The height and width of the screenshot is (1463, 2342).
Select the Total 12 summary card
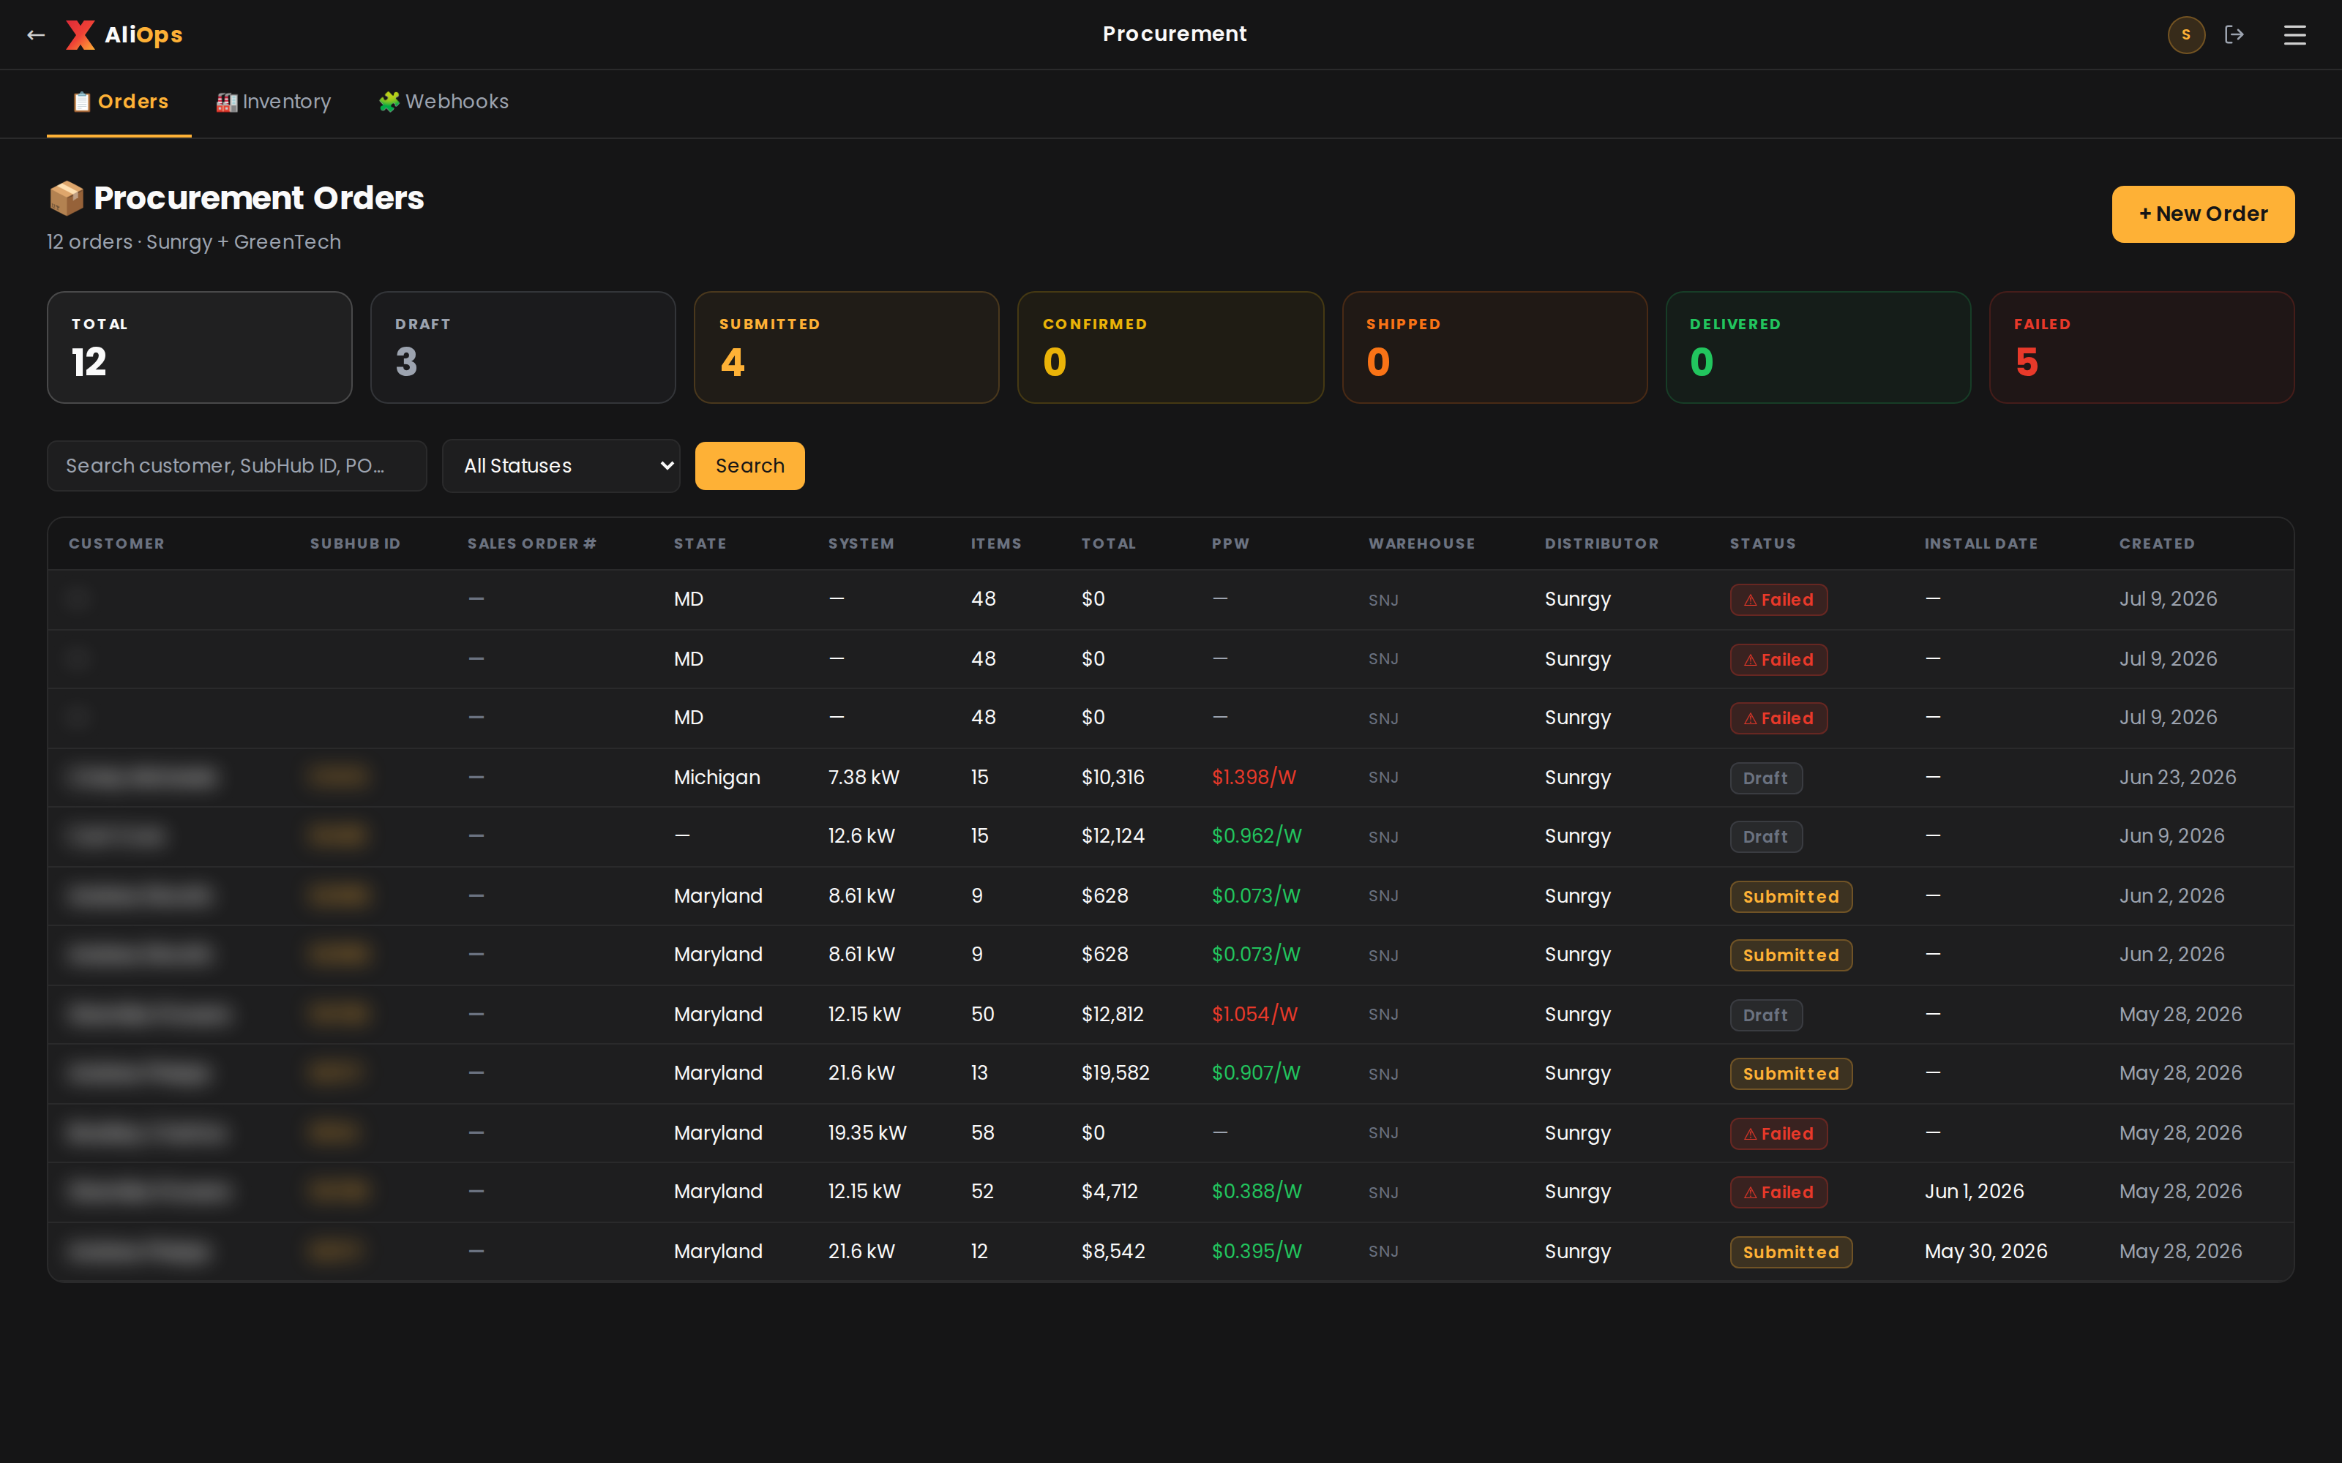[x=199, y=347]
